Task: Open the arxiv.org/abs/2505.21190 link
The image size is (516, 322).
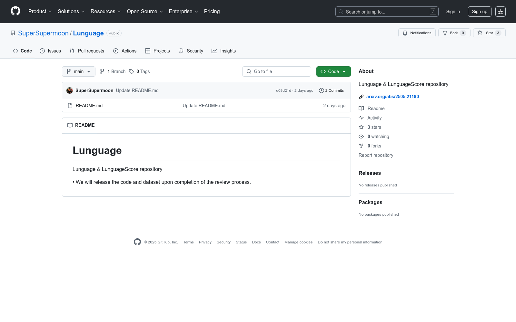Action: (x=392, y=97)
